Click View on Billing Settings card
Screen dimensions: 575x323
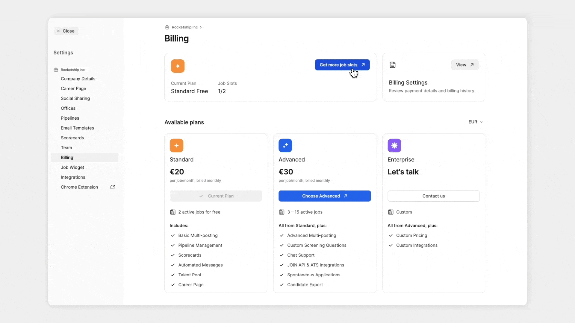click(464, 65)
